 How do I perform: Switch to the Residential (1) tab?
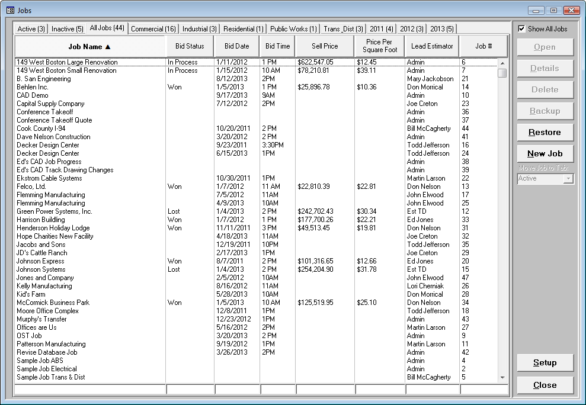point(244,29)
